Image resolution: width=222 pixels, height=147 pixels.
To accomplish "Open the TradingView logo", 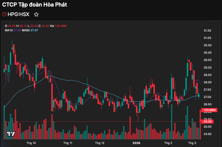I will [11, 134].
